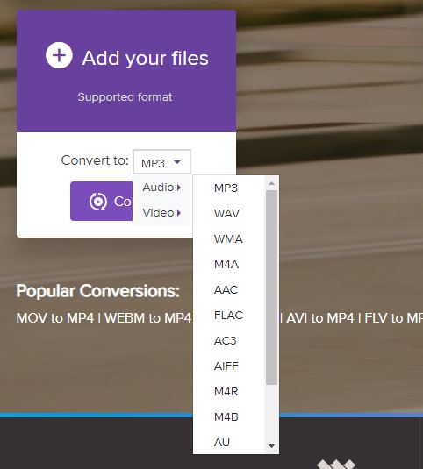Click the purple Convert button

102,201
